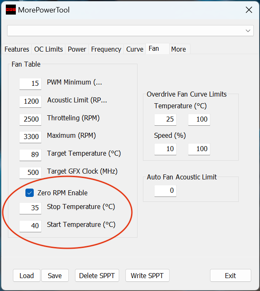Image resolution: width=260 pixels, height=291 pixels.
Task: Click the Start Temperature field
Action: tap(30, 226)
